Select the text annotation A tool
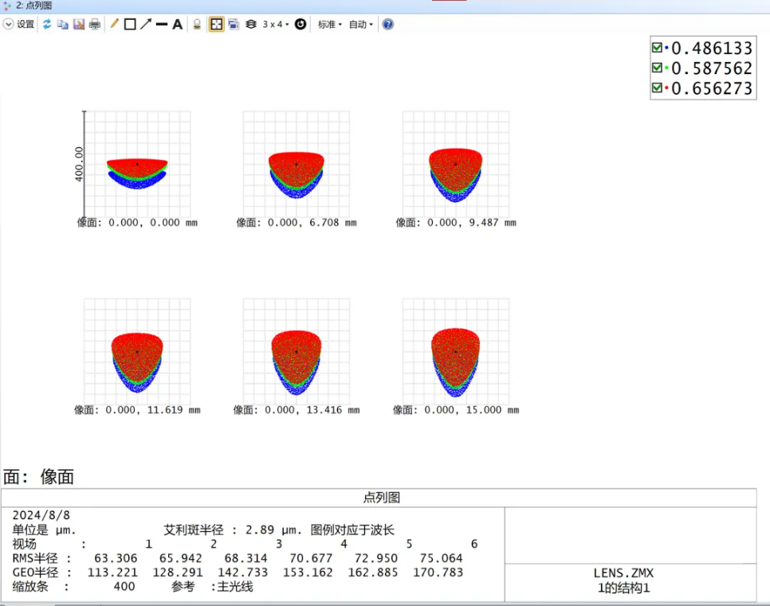The height and width of the screenshot is (606, 770). 178,25
